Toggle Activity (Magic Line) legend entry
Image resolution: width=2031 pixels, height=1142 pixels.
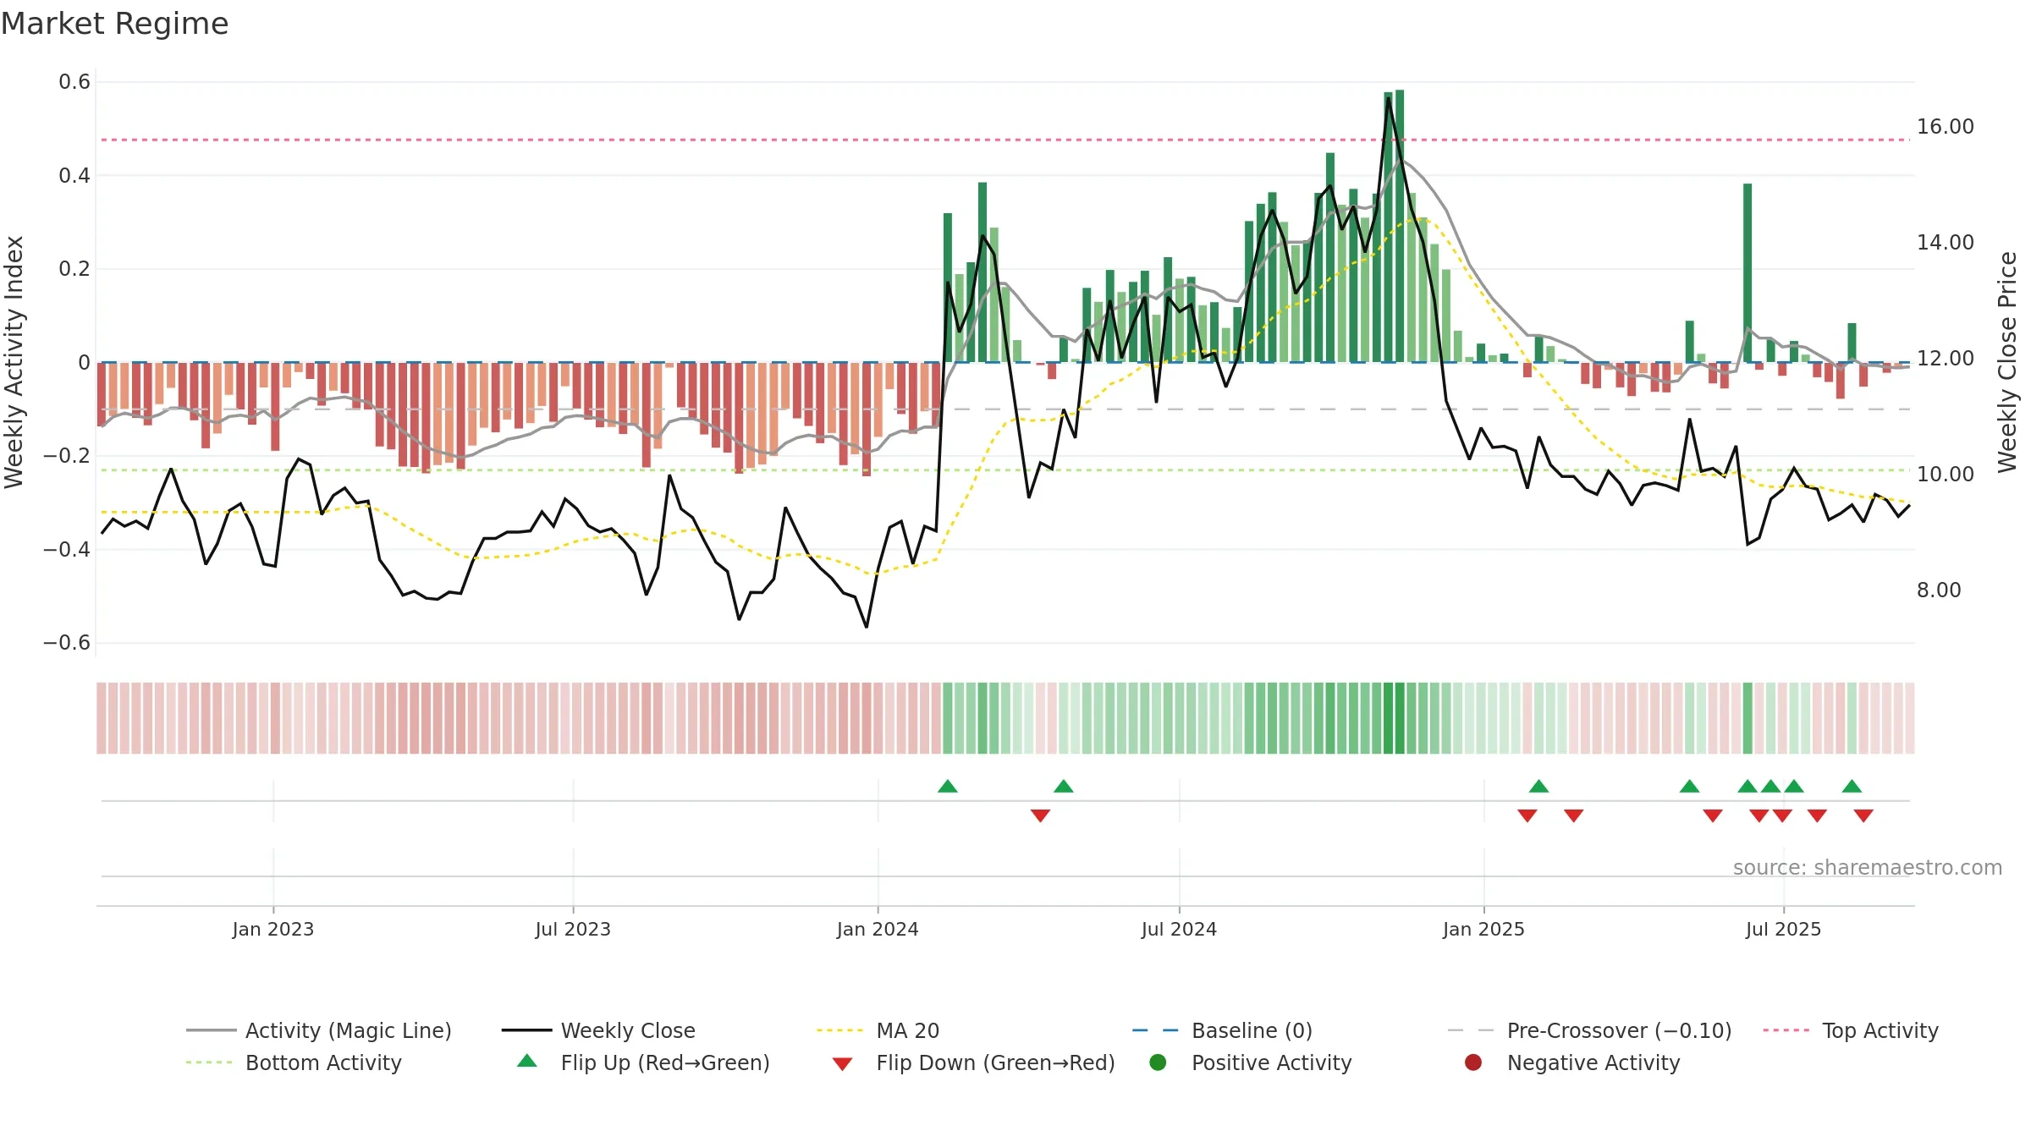[x=319, y=1030]
